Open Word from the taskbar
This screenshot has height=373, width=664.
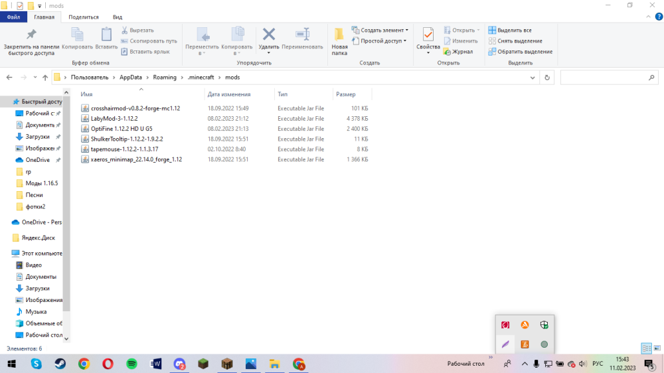pos(156,364)
